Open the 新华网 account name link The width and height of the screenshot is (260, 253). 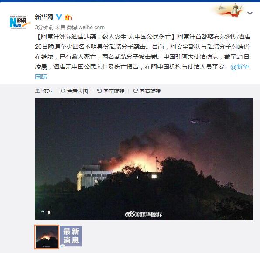(44, 17)
